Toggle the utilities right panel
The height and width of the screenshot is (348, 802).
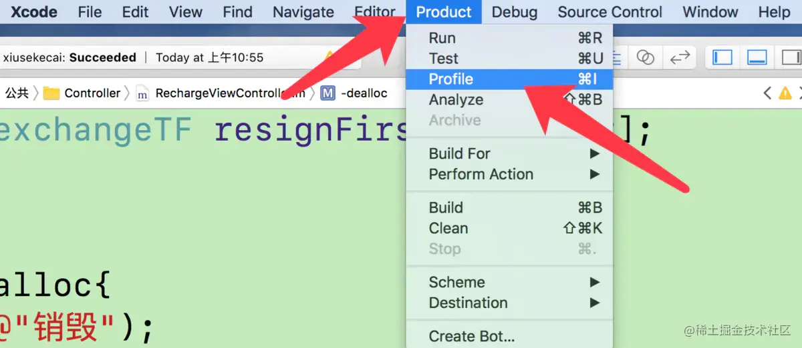pyautogui.click(x=789, y=57)
